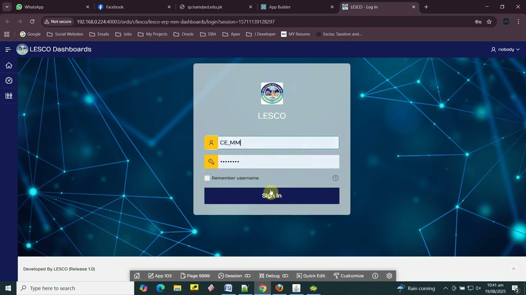The width and height of the screenshot is (526, 295).
Task: Open Page 9999 in the designer
Action: [x=195, y=276]
